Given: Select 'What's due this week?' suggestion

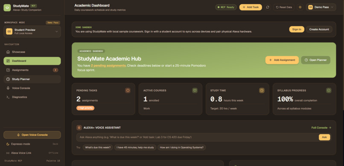Looking at the screenshot, I should tap(98, 147).
